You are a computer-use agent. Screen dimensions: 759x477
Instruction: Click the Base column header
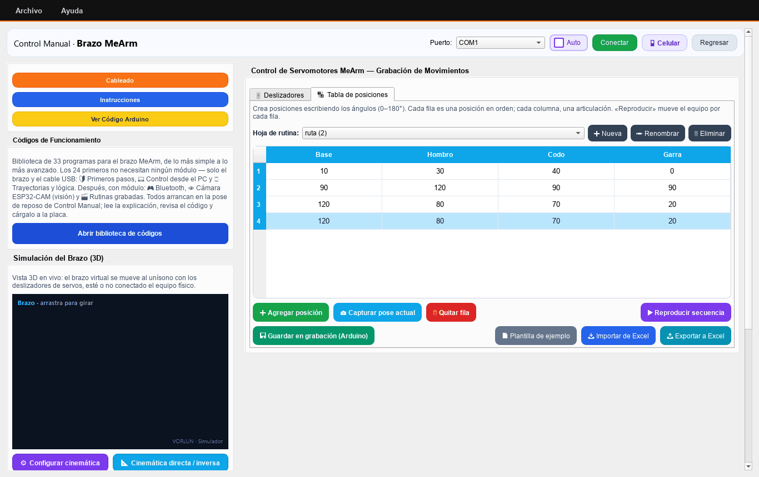click(x=324, y=155)
